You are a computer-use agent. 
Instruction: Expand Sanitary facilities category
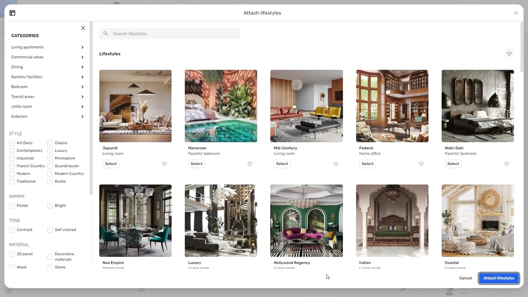click(47, 77)
